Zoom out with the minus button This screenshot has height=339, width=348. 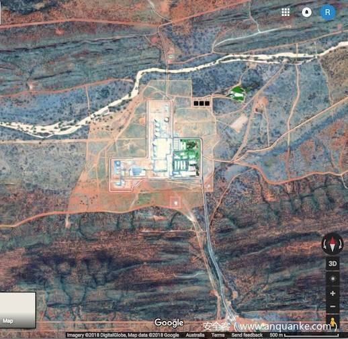tap(333, 306)
